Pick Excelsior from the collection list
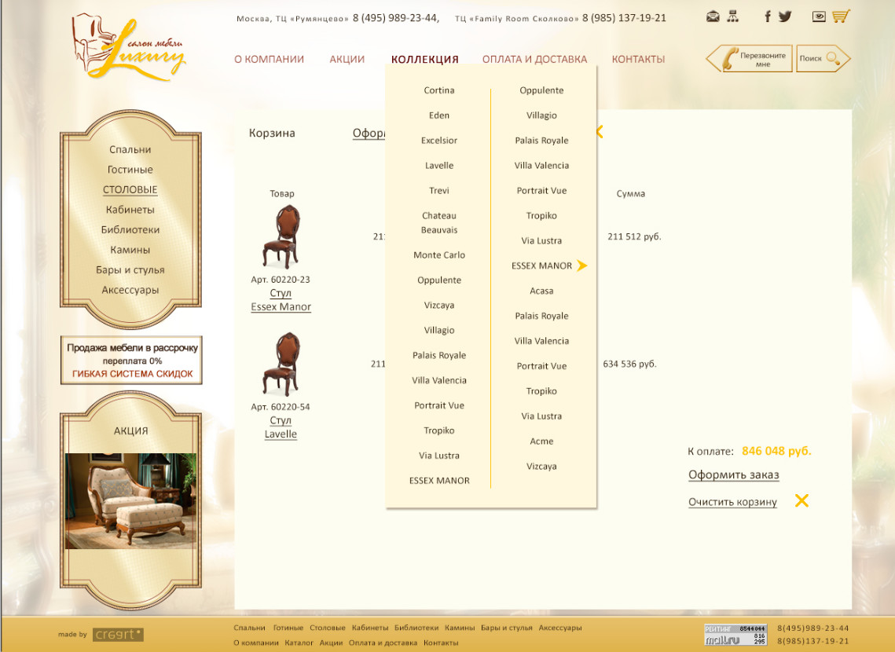 coord(439,141)
